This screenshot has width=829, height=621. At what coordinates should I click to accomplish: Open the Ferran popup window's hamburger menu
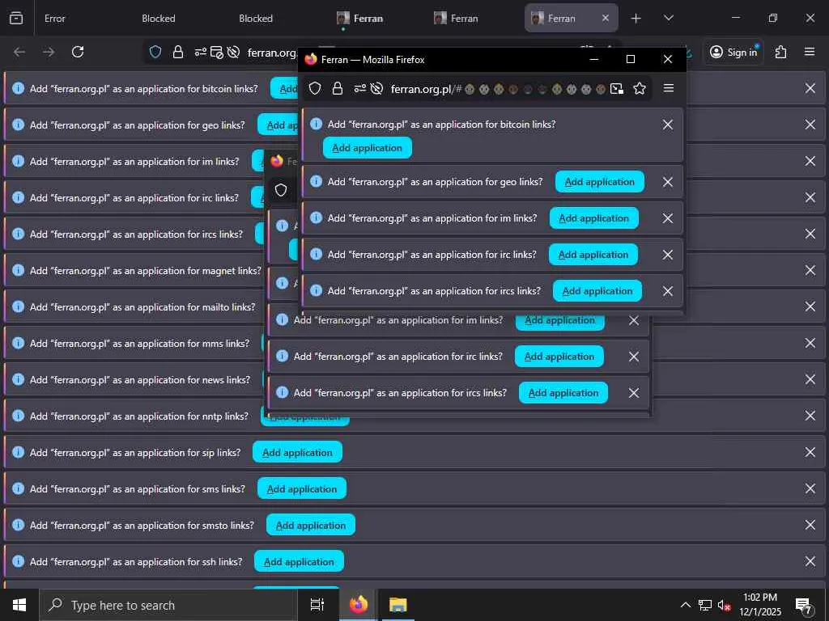click(668, 88)
